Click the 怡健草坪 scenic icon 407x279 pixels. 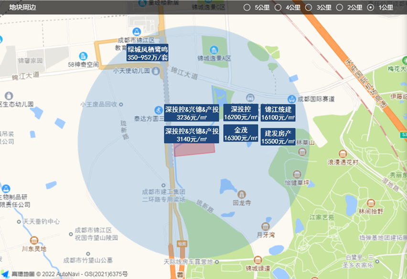297,174
